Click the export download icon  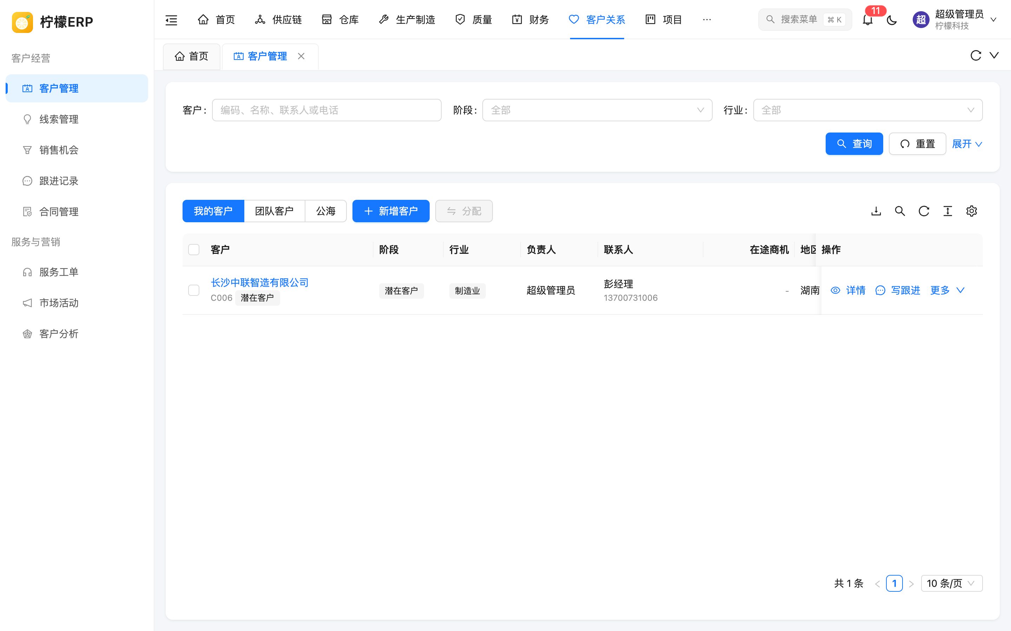tap(876, 211)
